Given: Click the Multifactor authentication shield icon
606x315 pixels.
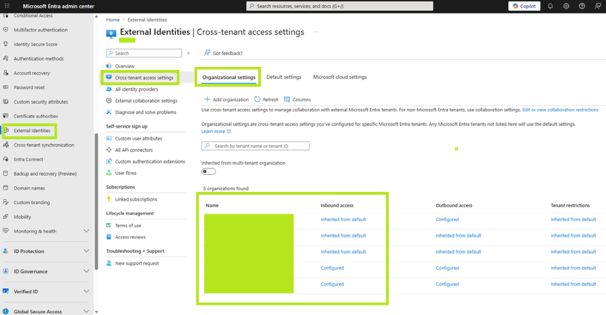Looking at the screenshot, I should pyautogui.click(x=6, y=30).
